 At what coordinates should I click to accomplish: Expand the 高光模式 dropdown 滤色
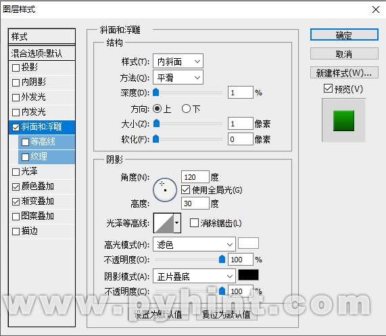[x=194, y=244]
